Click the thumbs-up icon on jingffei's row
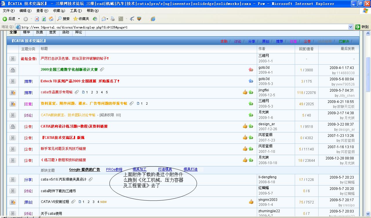This screenshot has width=371, height=218. tap(245, 92)
